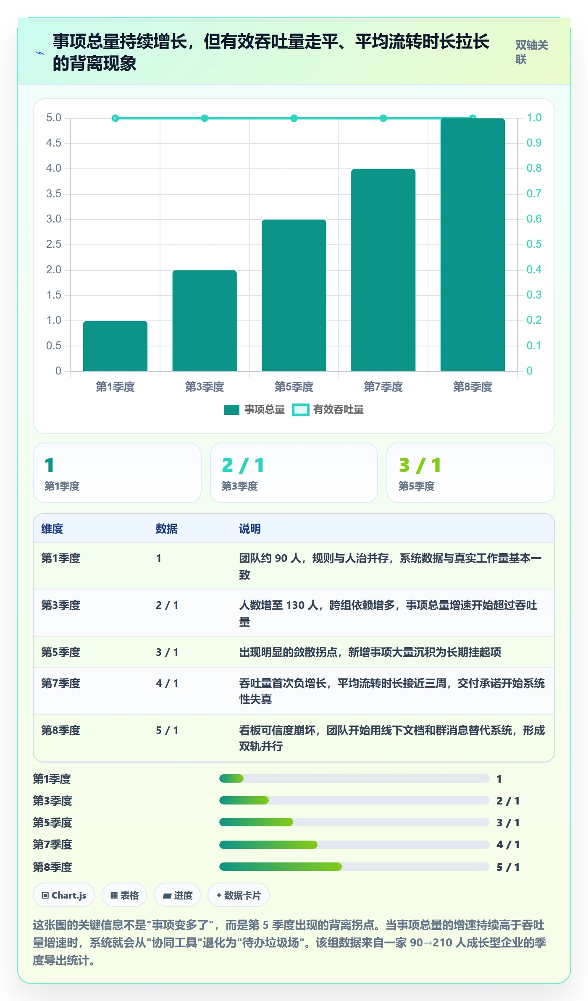Viewport: 588px width, 1001px height.
Task: Click the 双轴关联 badge
Action: [x=532, y=52]
